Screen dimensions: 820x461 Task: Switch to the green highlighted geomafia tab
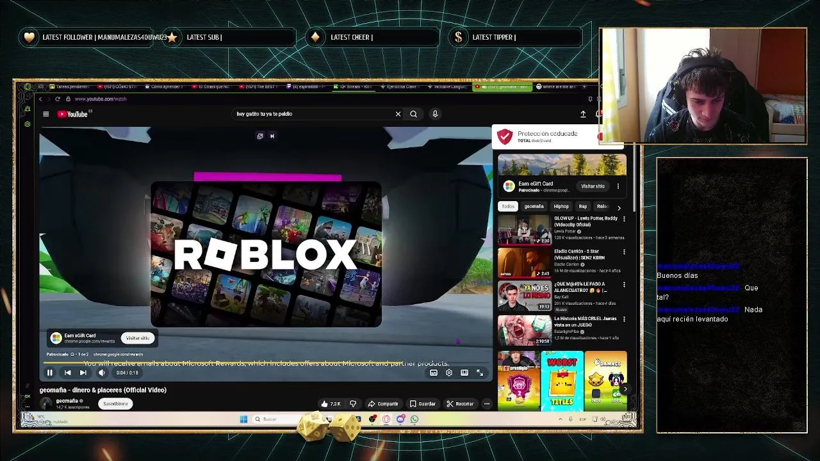[x=502, y=86]
